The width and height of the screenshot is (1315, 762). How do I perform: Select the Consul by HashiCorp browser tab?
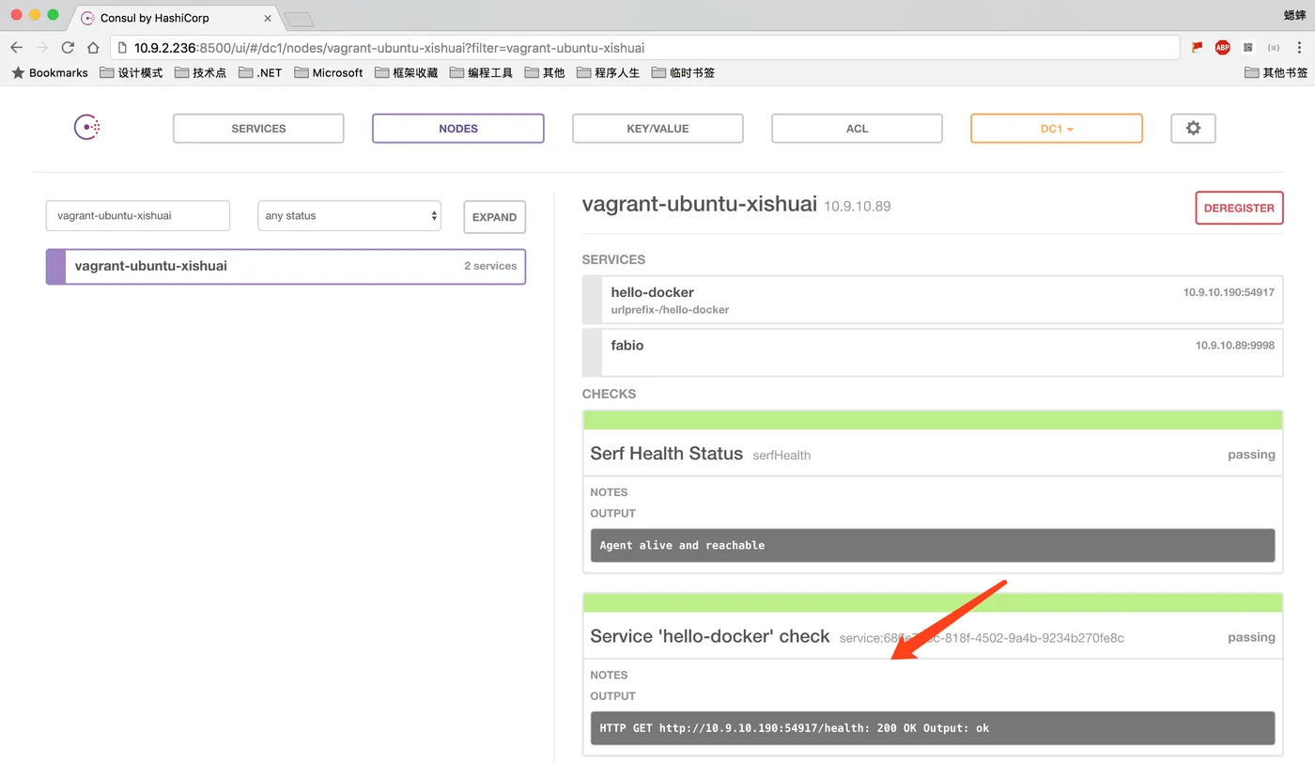coord(174,18)
